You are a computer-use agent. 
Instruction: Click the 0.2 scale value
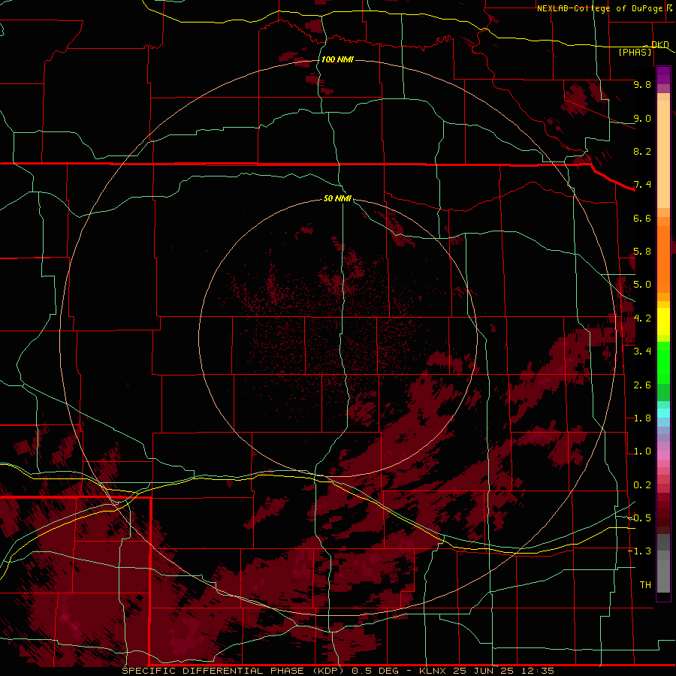point(642,485)
